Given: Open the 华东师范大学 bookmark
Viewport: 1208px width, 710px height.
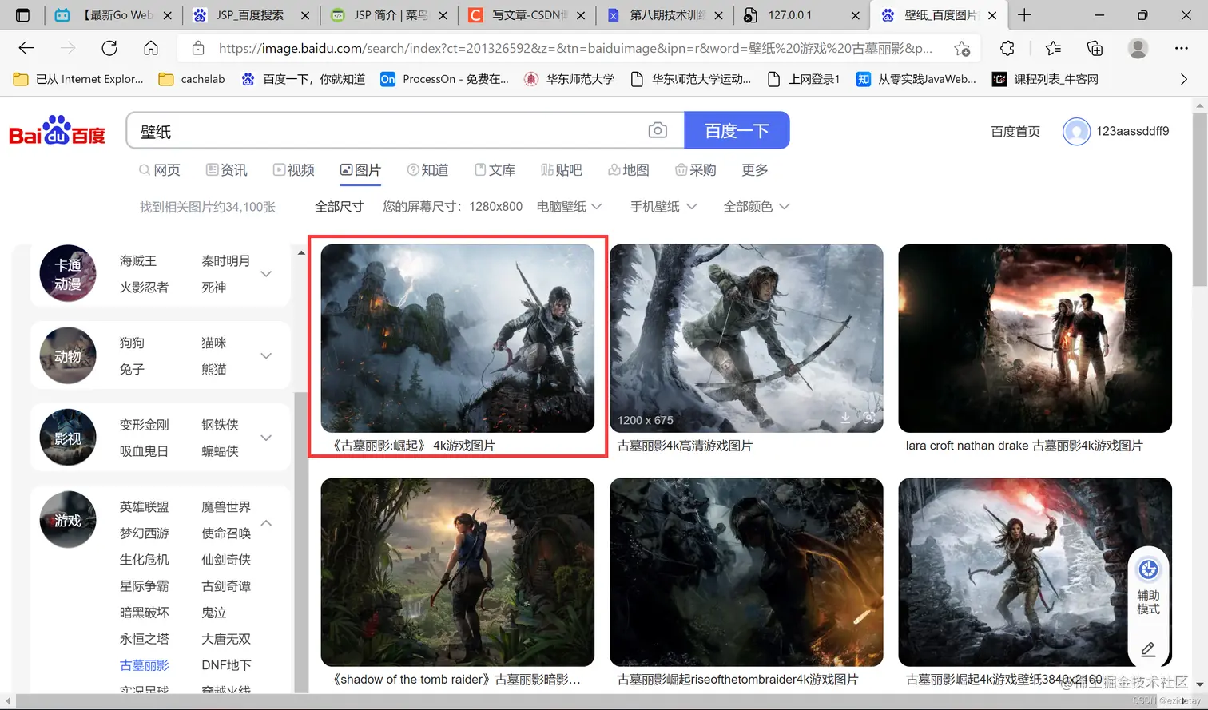Looking at the screenshot, I should 570,79.
